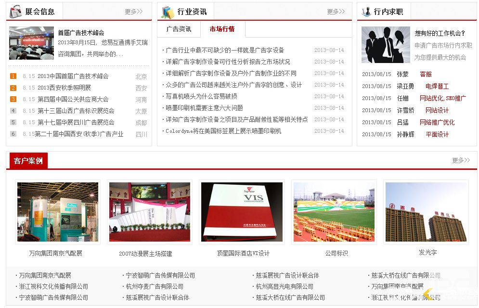This screenshot has height=308, width=479.
Task: Open 首届广告技术峰会 headline link
Action: coord(81,33)
